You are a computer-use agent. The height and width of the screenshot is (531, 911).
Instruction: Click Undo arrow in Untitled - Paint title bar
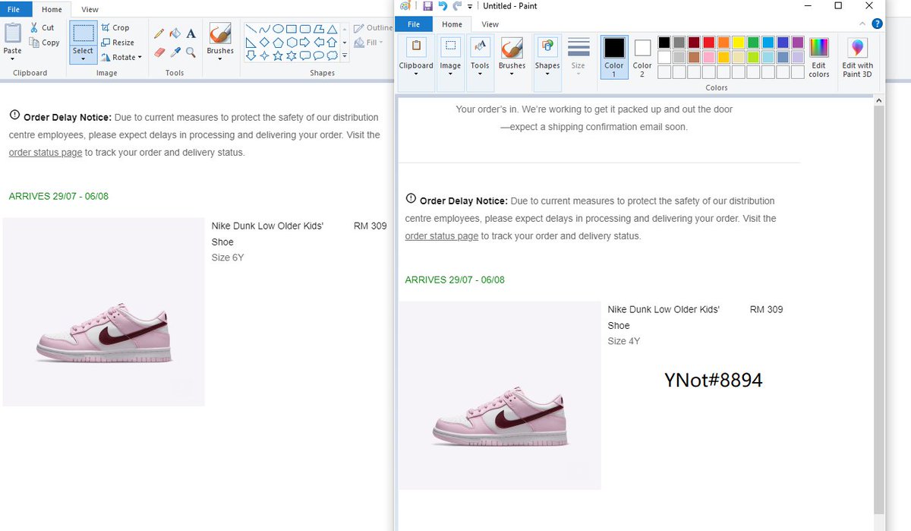pyautogui.click(x=443, y=6)
